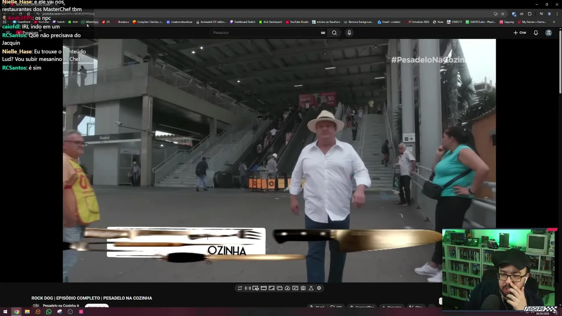The height and width of the screenshot is (316, 562).
Task: Click the loop video icon in player toolbar
Action: [x=240, y=288]
